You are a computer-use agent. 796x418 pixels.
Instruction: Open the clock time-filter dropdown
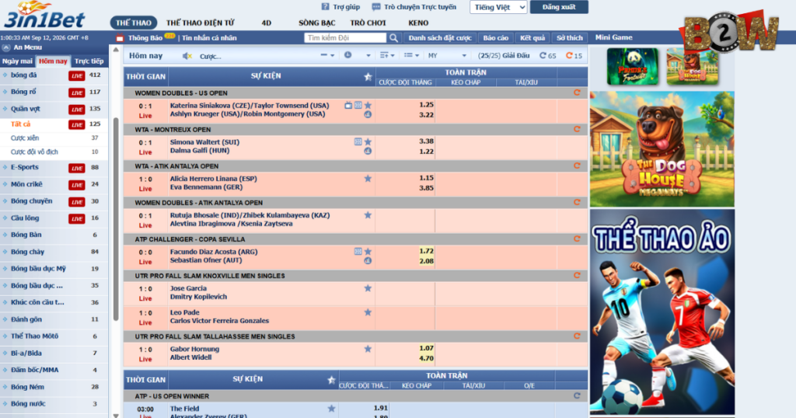357,55
